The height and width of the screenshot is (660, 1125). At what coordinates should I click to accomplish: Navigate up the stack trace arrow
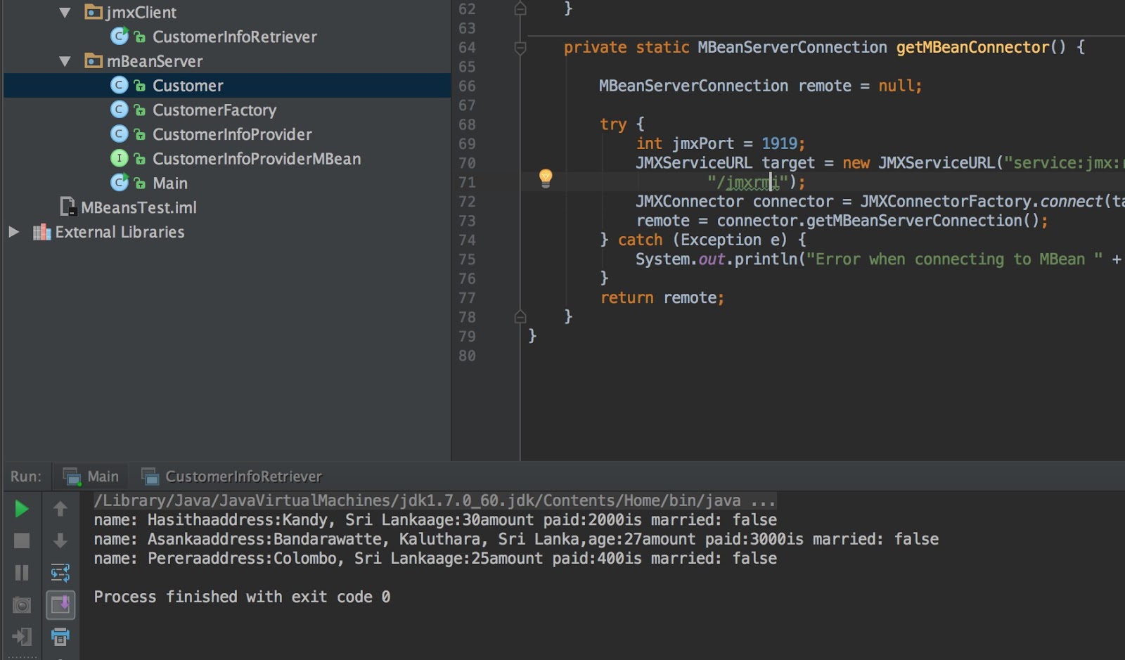coord(60,509)
